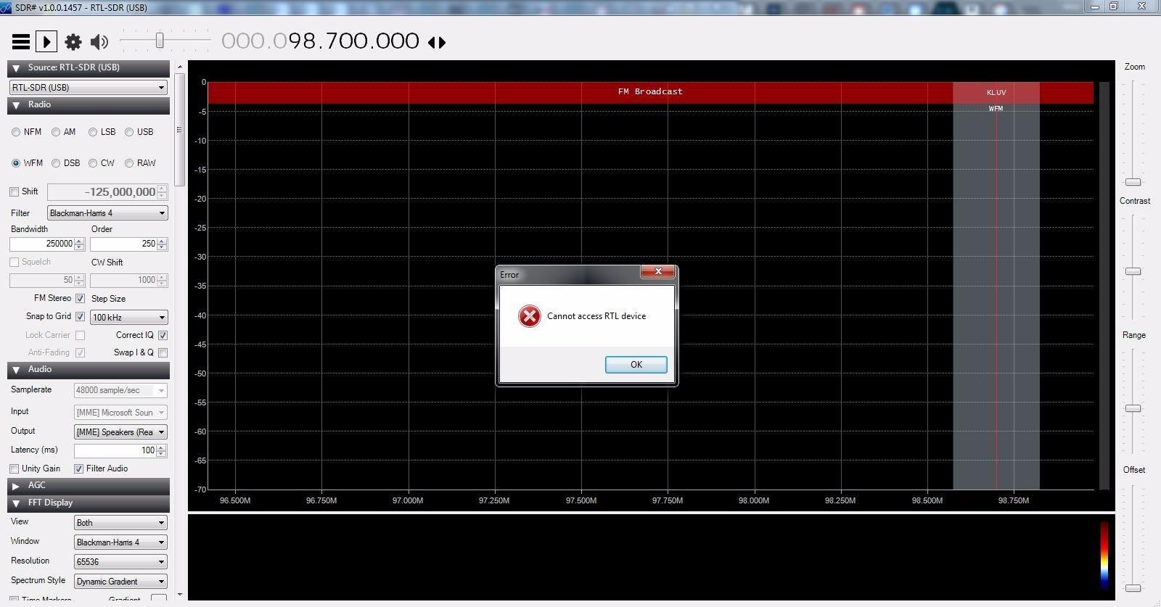Open the Step Size 100 kHz dropdown
This screenshot has height=607, width=1161.
(x=128, y=318)
